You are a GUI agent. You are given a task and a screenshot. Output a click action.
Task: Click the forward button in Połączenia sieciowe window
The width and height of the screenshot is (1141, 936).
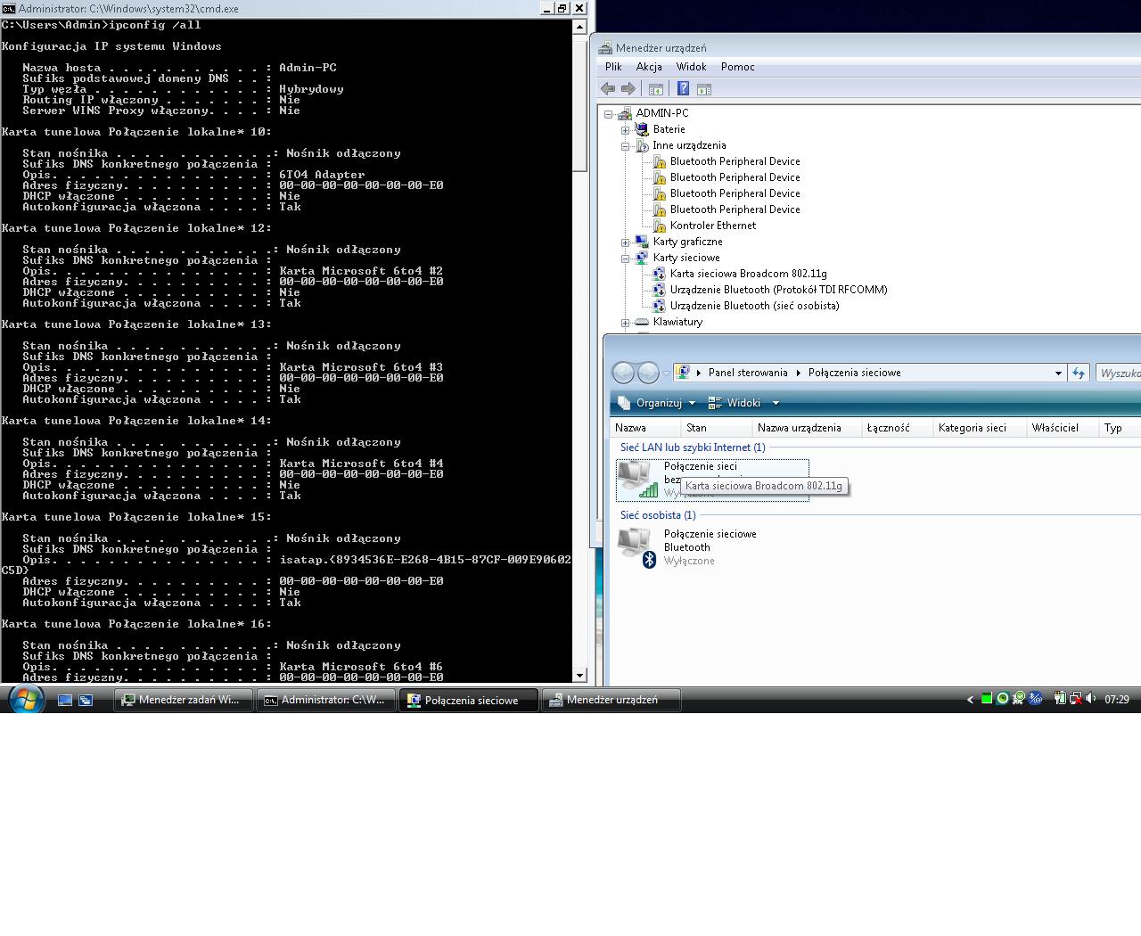pos(648,373)
